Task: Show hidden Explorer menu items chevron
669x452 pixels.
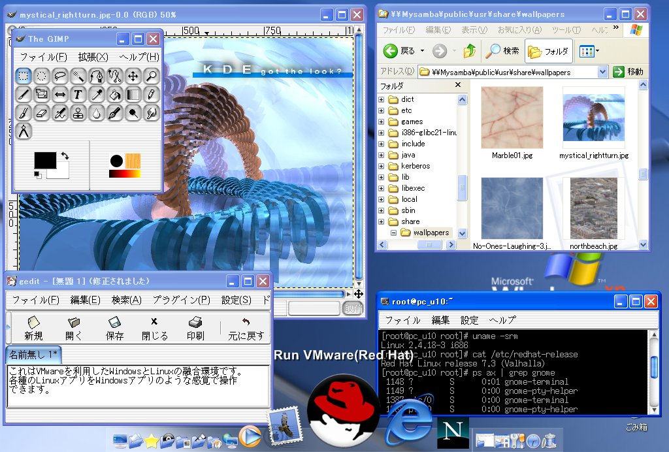Action: pos(615,27)
